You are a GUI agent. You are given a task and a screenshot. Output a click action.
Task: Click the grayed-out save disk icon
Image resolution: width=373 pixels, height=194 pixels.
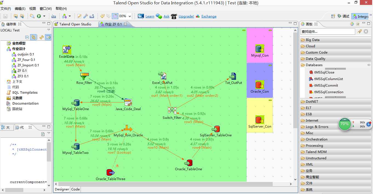click(x=5, y=16)
